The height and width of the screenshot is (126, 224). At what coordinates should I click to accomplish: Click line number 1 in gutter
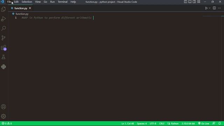point(16,18)
